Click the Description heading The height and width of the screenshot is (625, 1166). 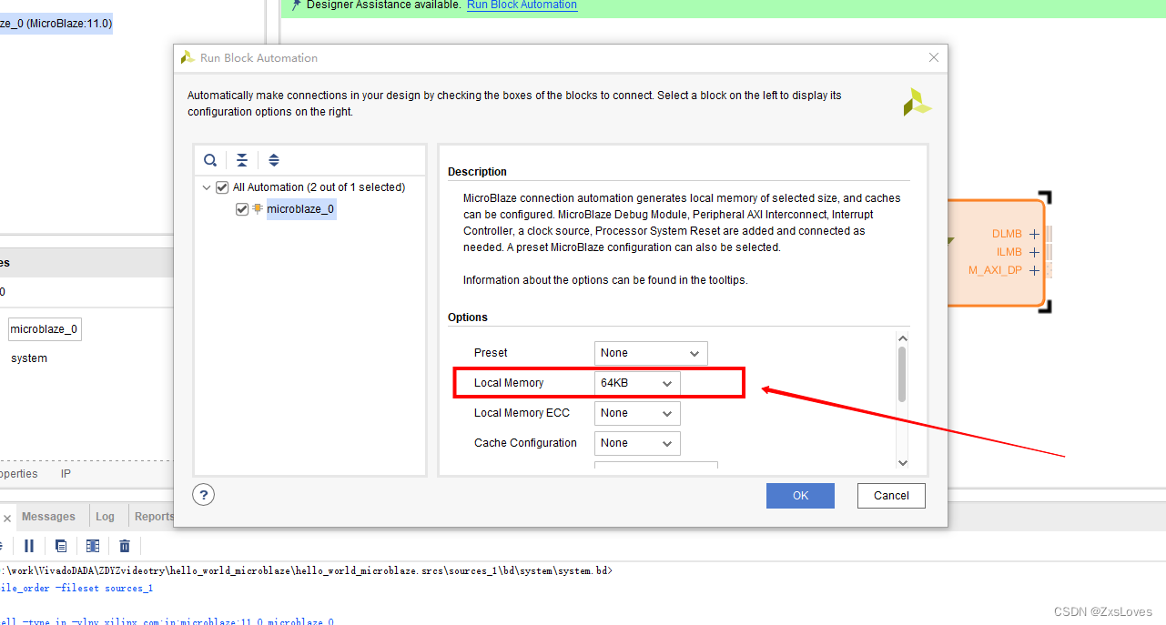477,172
